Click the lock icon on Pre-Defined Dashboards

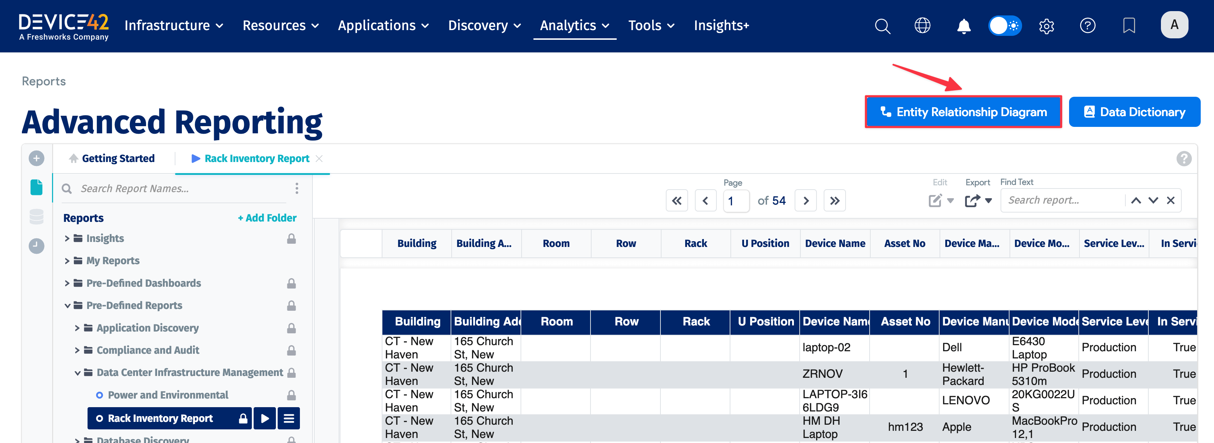click(292, 284)
